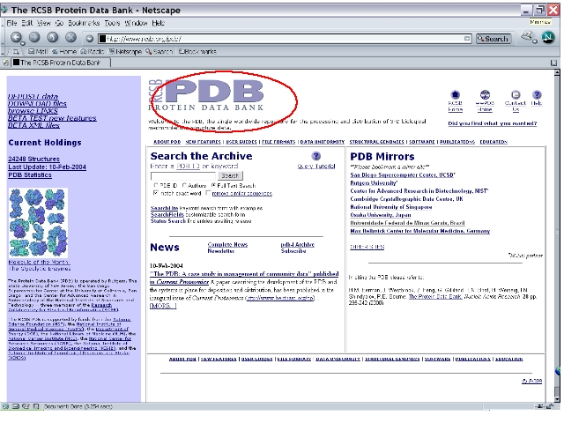Open the Tools menu in menu bar

[112, 22]
